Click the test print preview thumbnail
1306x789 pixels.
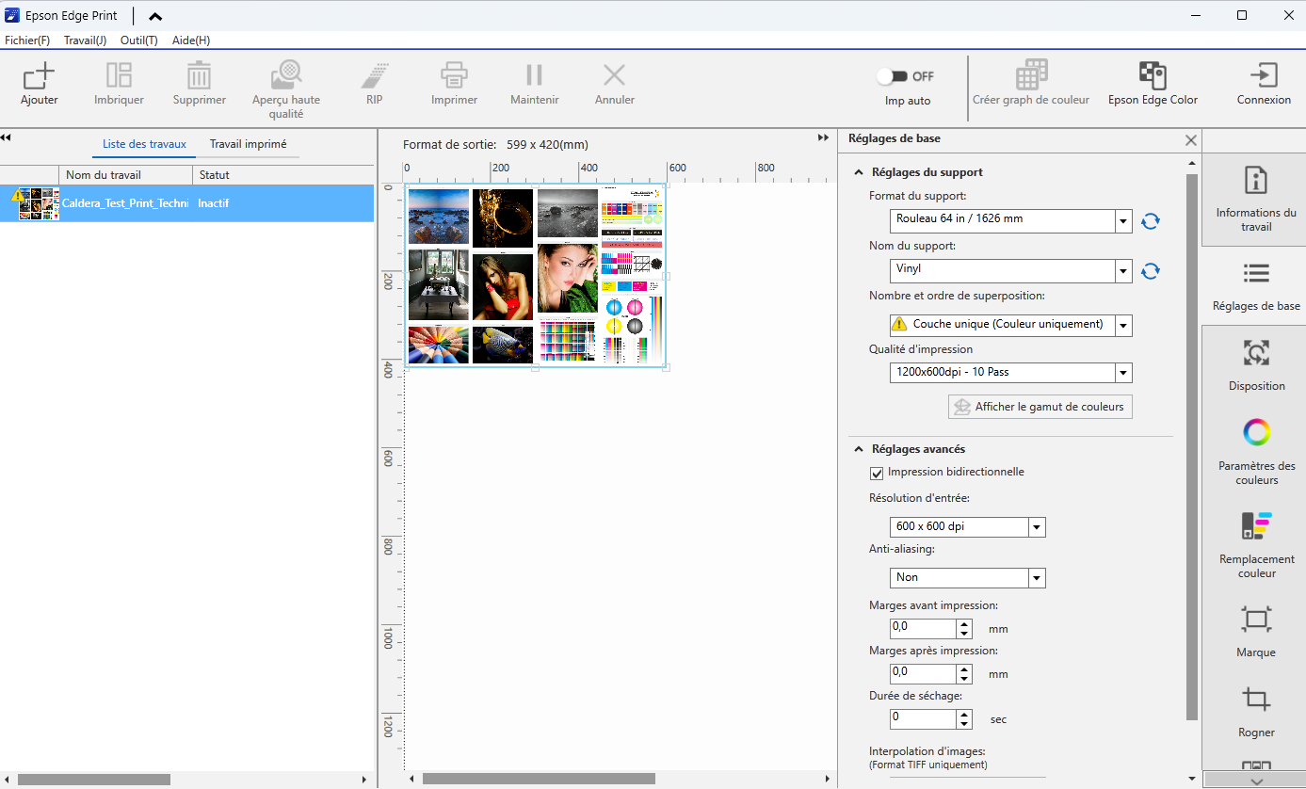[536, 275]
